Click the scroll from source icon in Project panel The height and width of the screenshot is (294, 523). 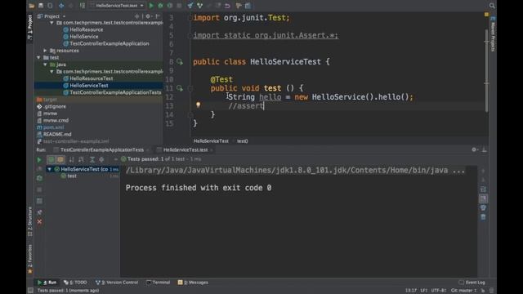click(x=136, y=16)
